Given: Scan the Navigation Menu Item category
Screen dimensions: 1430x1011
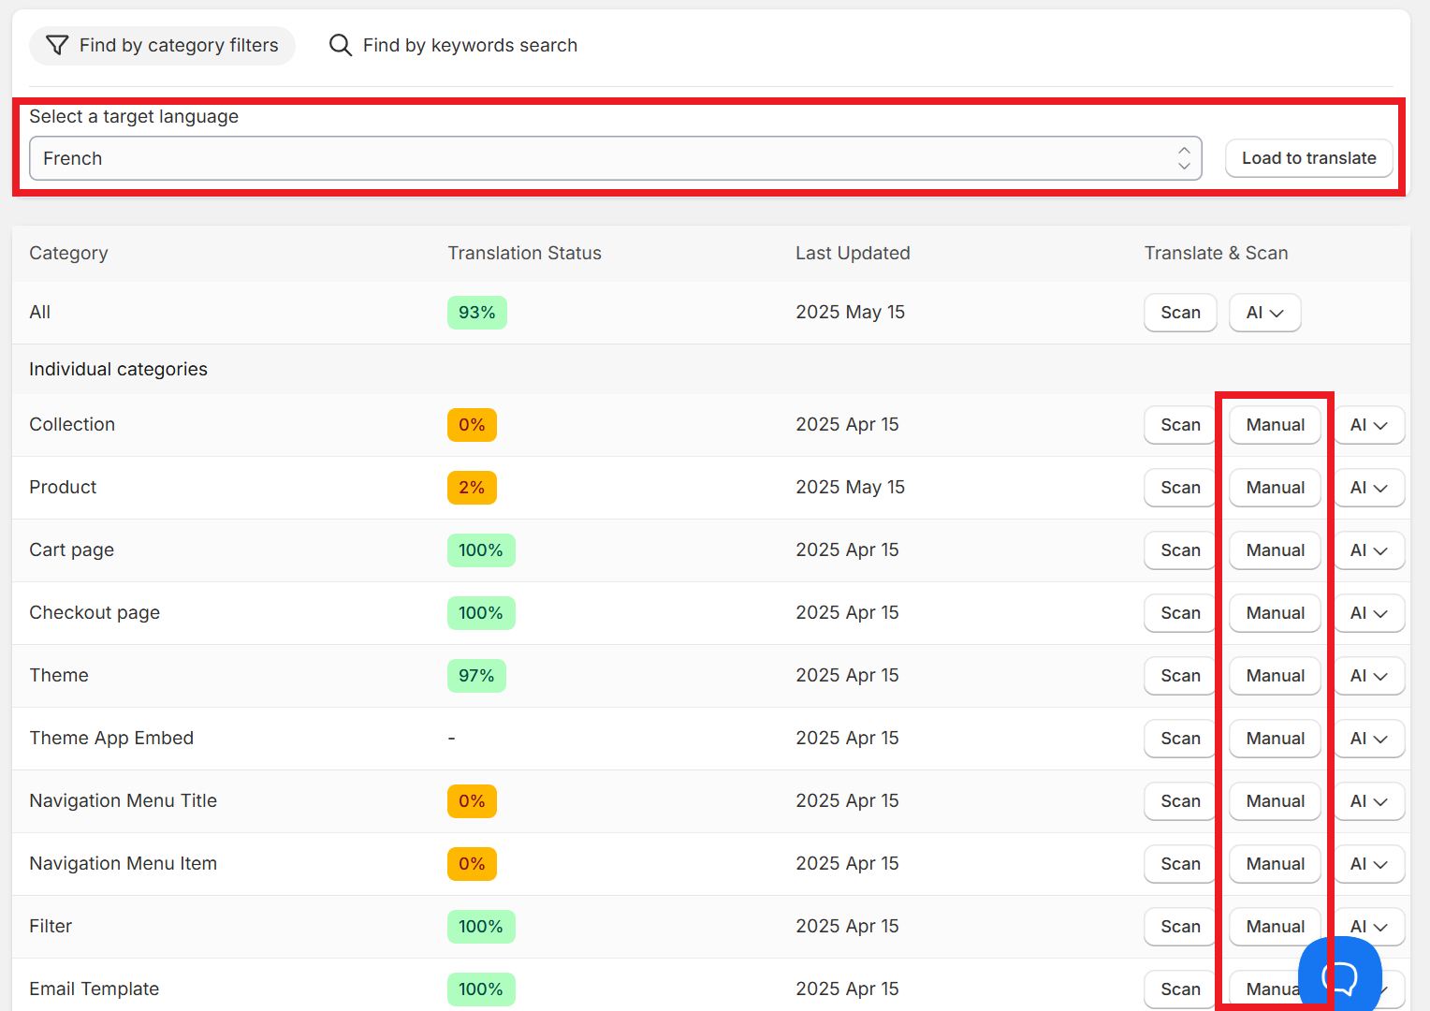Looking at the screenshot, I should (x=1180, y=864).
